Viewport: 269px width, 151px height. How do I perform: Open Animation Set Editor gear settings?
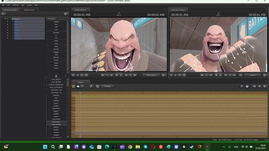click(x=66, y=14)
